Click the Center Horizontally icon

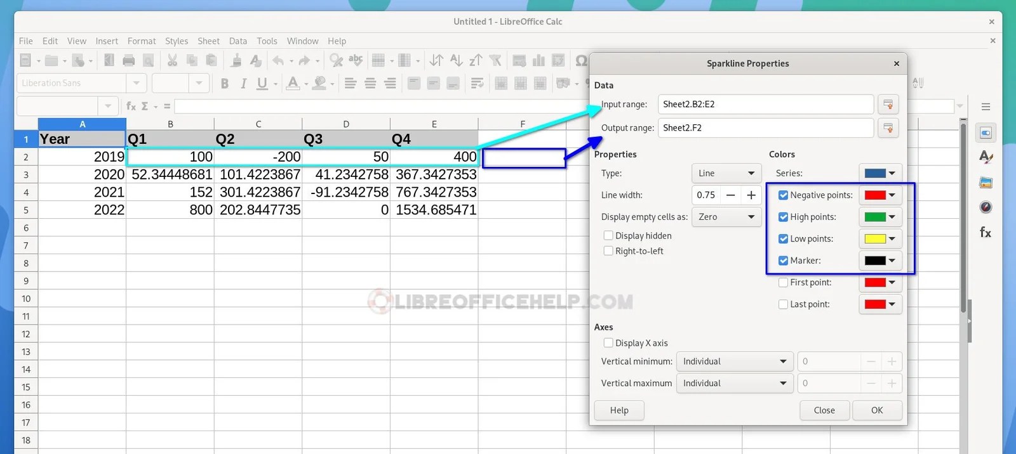370,83
